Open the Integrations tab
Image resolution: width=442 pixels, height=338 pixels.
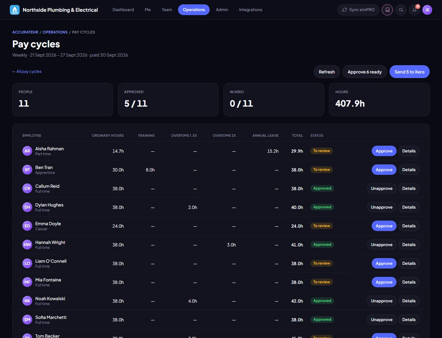pos(251,10)
